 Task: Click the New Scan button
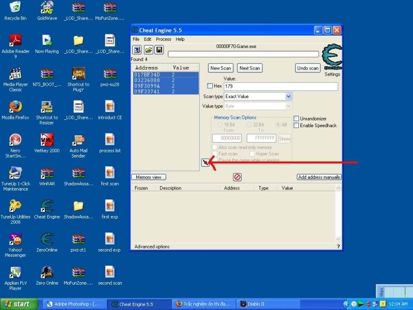pos(220,68)
